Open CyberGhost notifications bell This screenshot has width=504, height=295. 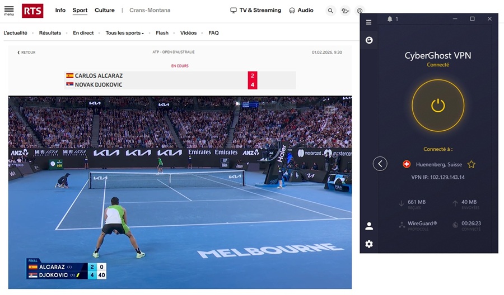(390, 19)
